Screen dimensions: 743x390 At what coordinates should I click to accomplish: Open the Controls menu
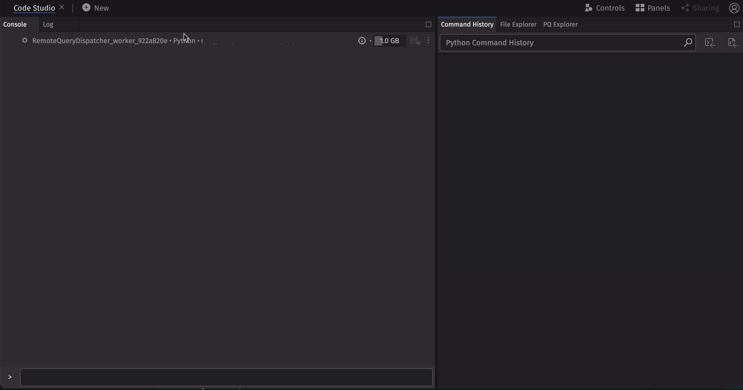pyautogui.click(x=604, y=8)
